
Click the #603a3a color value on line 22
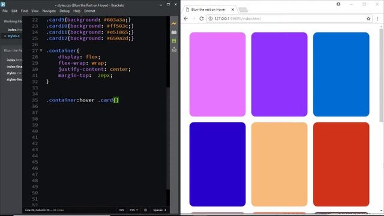pos(115,20)
